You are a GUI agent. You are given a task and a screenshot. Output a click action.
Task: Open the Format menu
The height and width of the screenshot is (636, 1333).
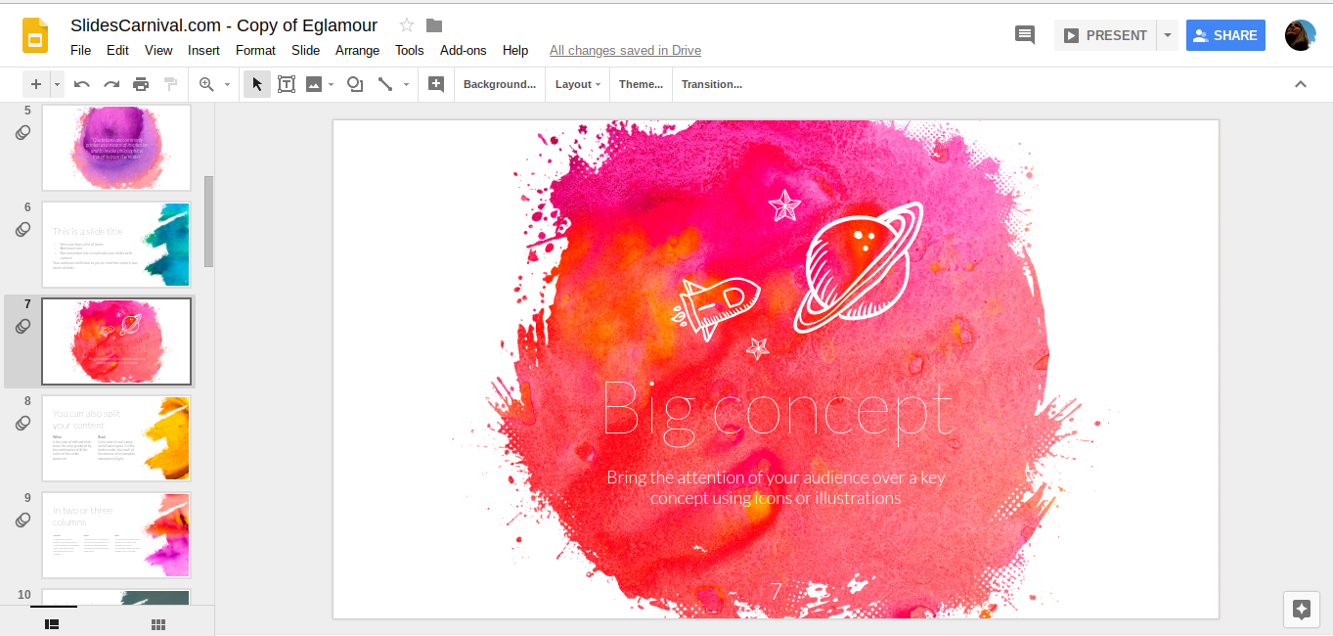coord(255,50)
